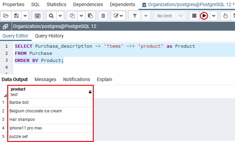
Task: Click the Paste clipboard icon
Action: tap(90, 16)
